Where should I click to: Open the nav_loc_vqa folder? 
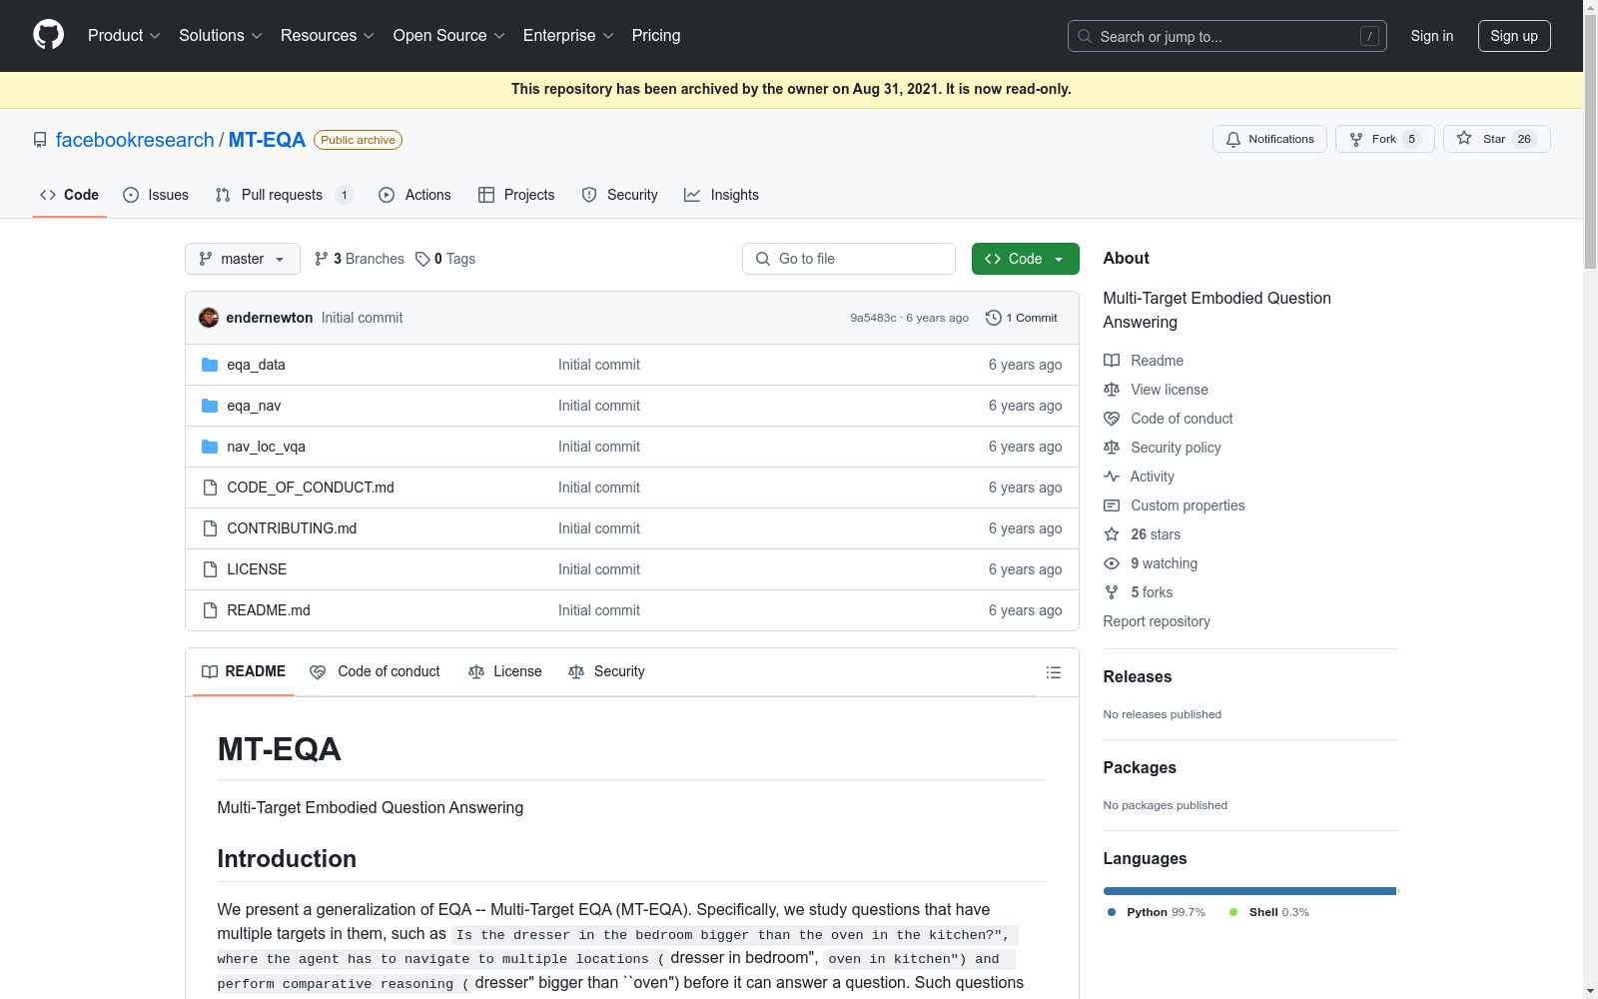coord(266,447)
